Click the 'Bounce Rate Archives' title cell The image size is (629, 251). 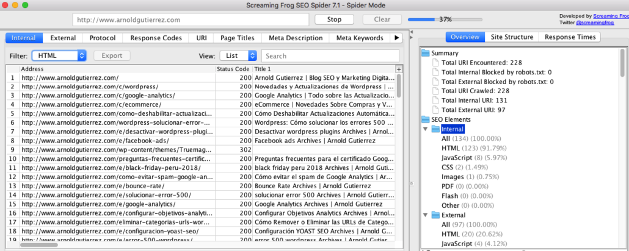(324, 186)
